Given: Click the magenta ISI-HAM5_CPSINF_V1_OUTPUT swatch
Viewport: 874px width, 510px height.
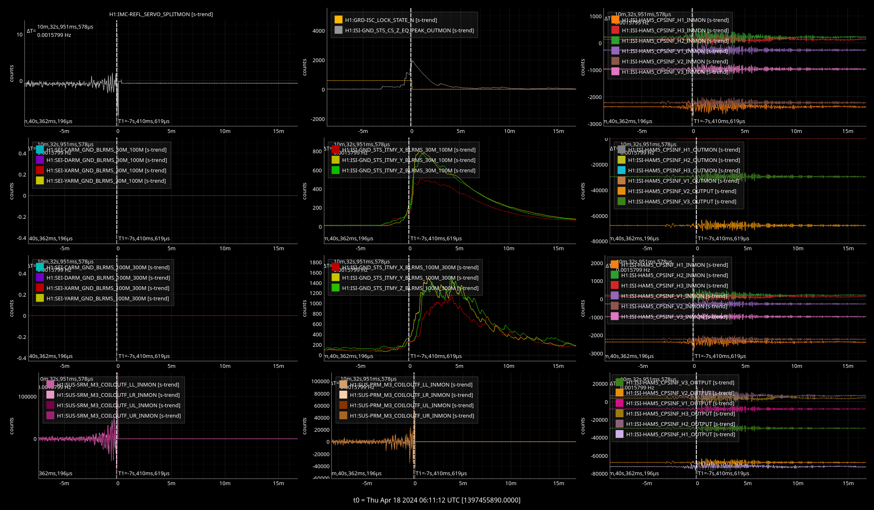Looking at the screenshot, I should click(x=619, y=403).
